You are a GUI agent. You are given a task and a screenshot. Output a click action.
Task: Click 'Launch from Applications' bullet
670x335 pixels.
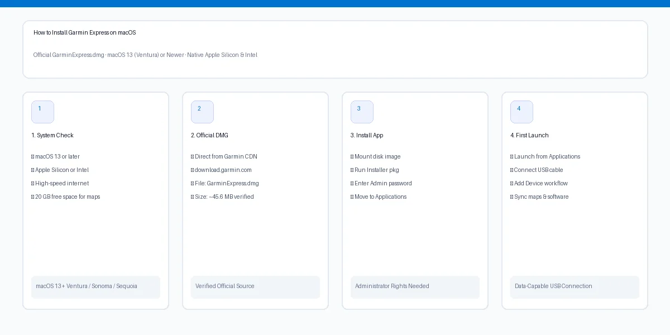click(x=545, y=156)
